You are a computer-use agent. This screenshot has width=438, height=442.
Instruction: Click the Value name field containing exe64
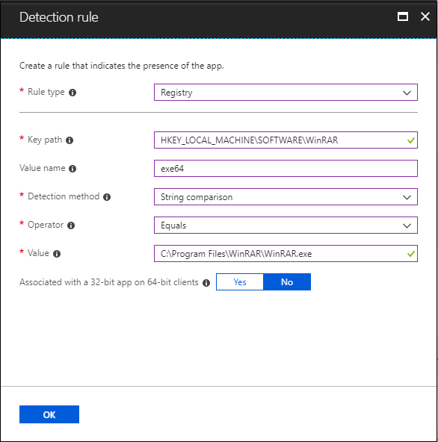286,168
